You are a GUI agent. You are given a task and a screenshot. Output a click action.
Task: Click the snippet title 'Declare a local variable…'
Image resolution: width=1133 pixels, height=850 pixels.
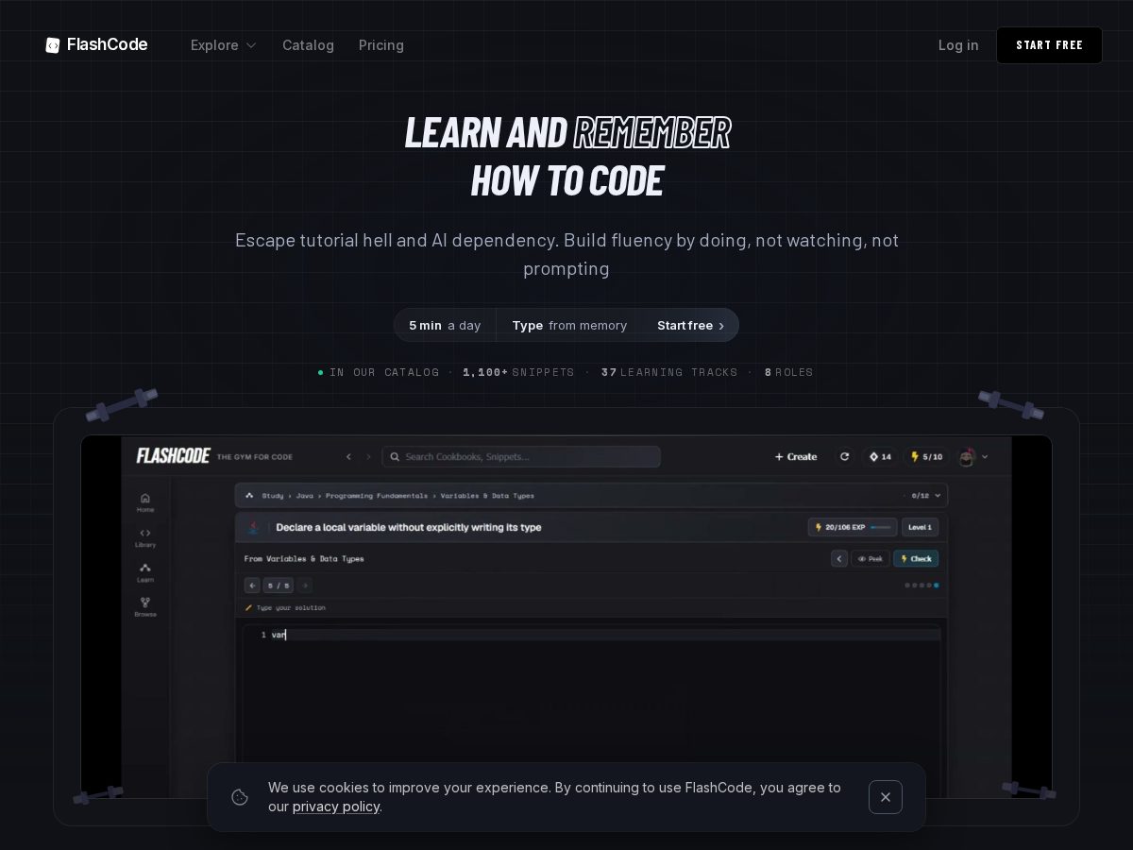pyautogui.click(x=409, y=527)
